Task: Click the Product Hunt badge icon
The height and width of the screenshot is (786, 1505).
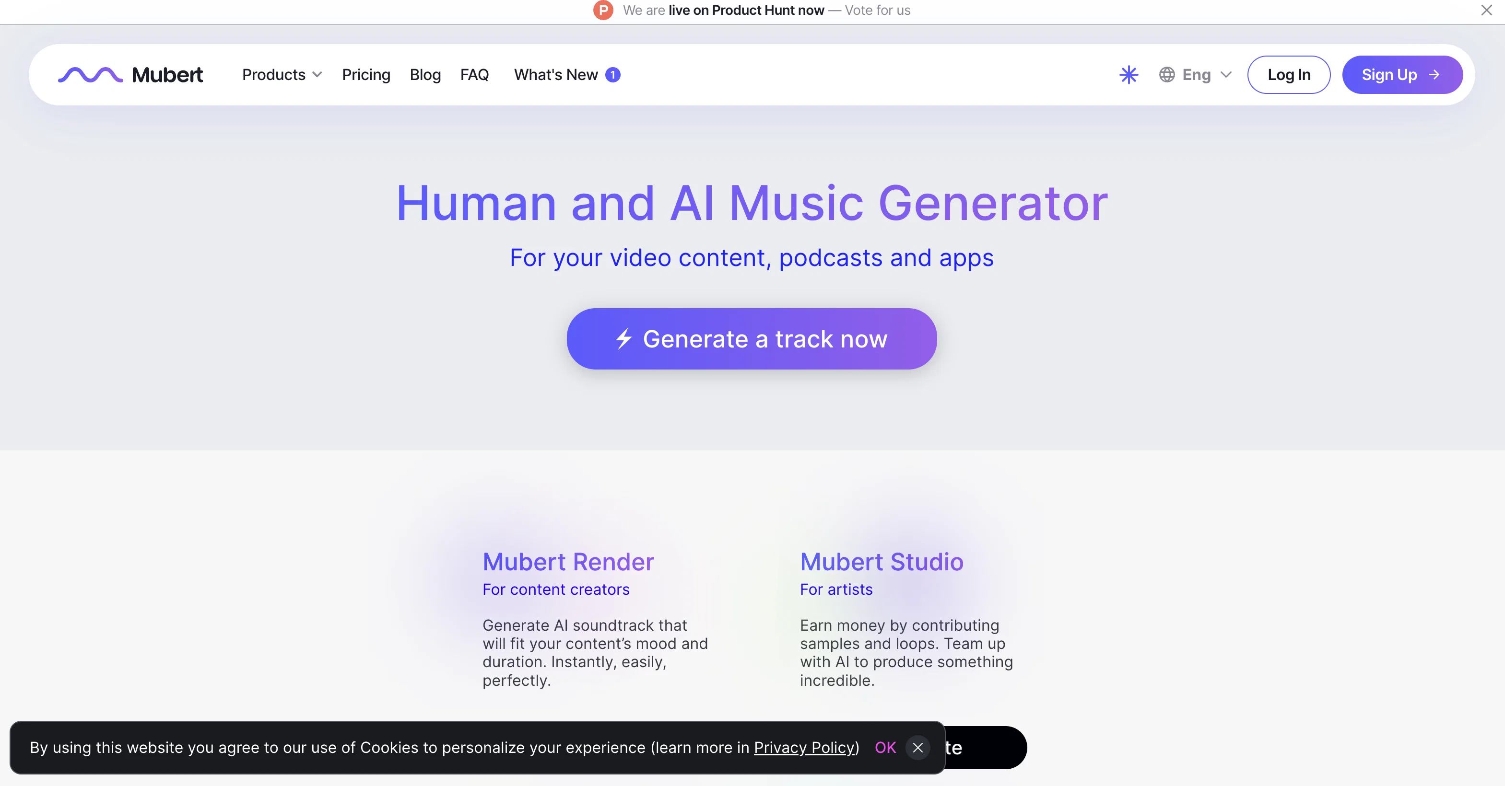Action: point(603,10)
